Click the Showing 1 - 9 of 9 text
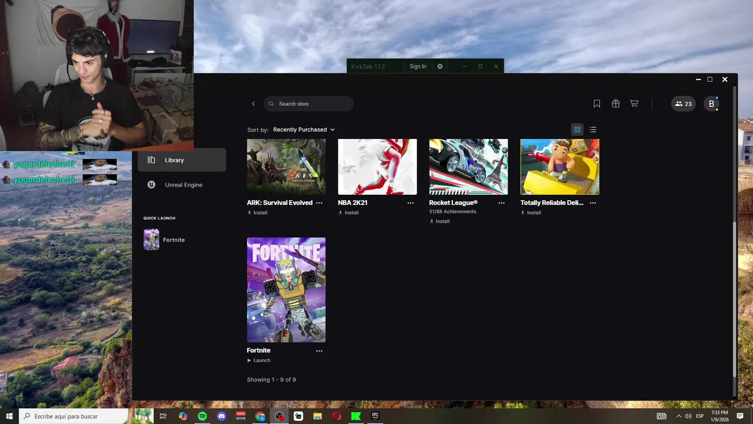 [271, 380]
